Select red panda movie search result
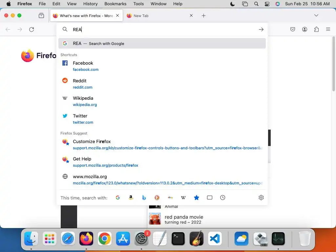The height and width of the screenshot is (252, 336). (x=184, y=219)
